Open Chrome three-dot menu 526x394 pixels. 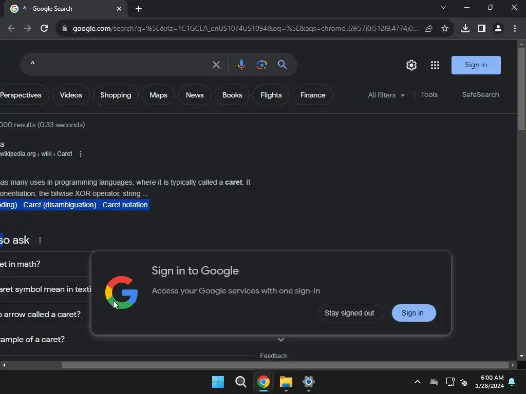click(x=515, y=29)
